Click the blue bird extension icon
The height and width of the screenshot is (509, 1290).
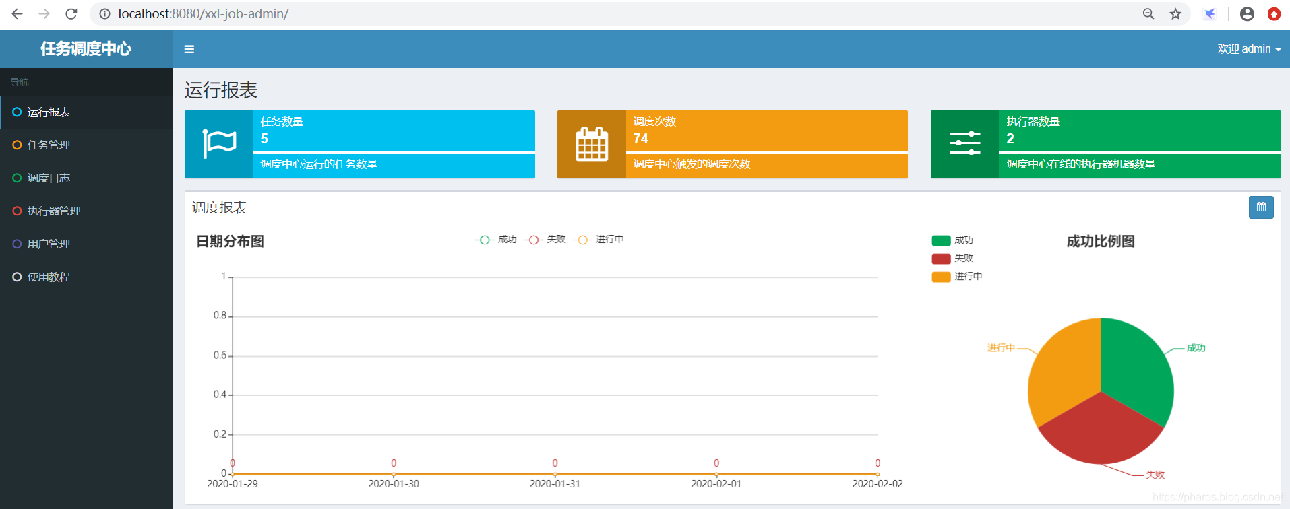1210,13
